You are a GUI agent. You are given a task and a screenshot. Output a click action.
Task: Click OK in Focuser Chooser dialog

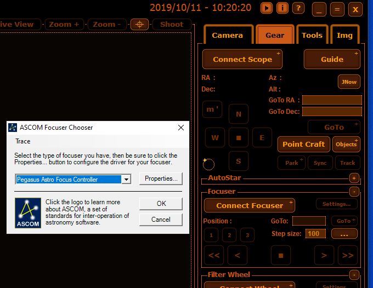(x=161, y=204)
